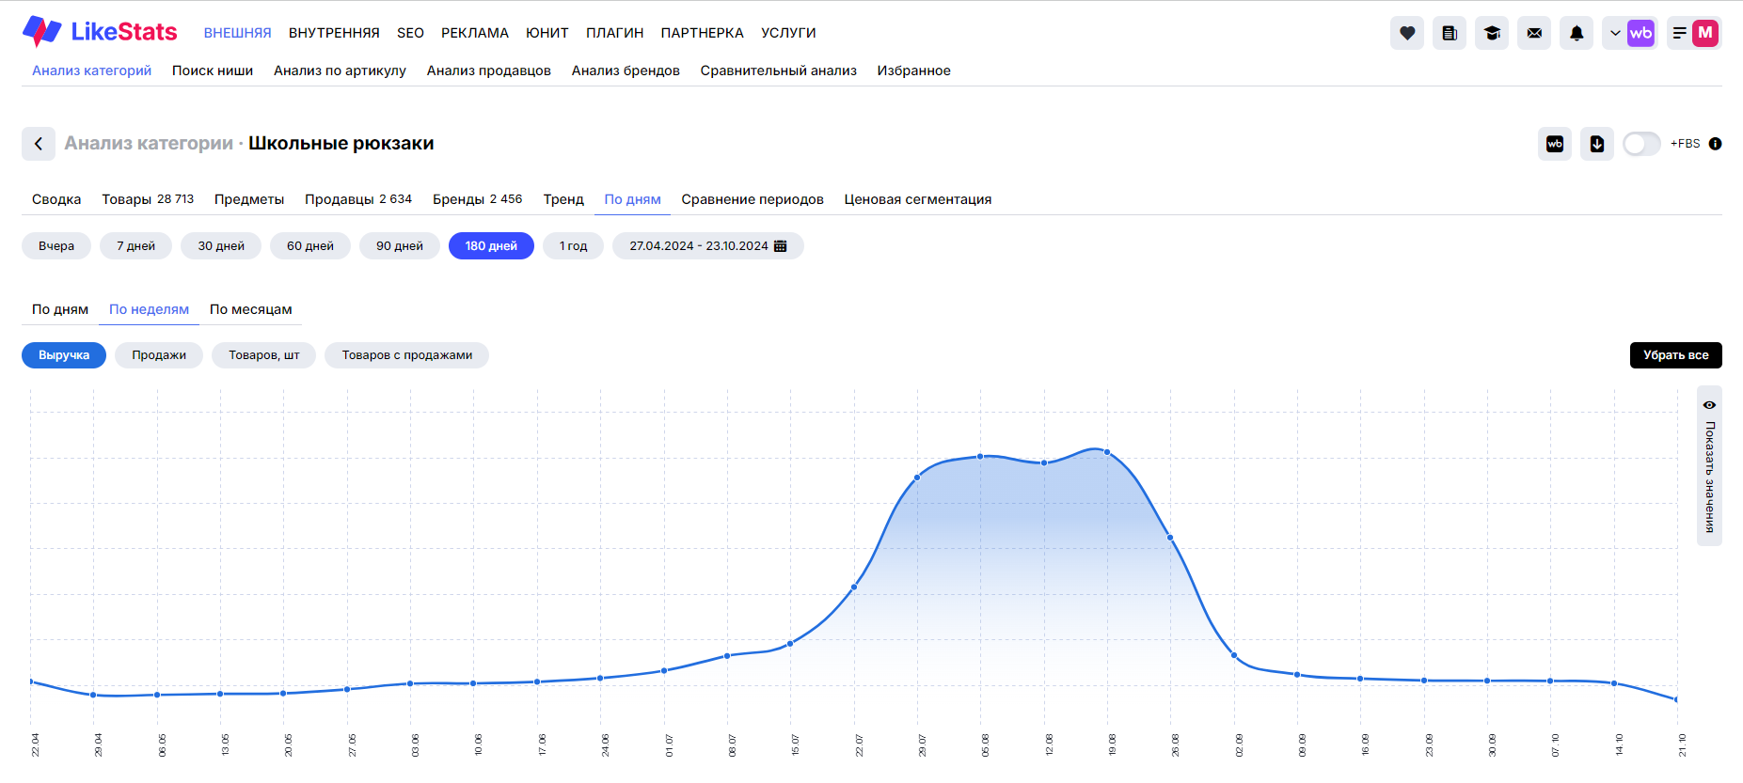This screenshot has height=783, width=1743.
Task: Click the LikeStats logo
Action: pos(100,32)
